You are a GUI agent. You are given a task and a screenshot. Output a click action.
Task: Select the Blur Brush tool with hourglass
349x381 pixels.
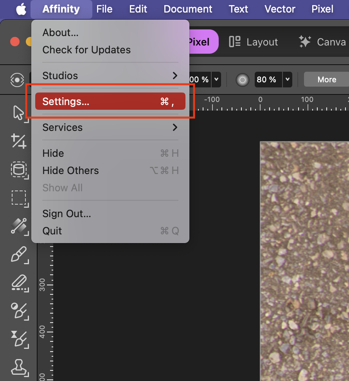20,339
